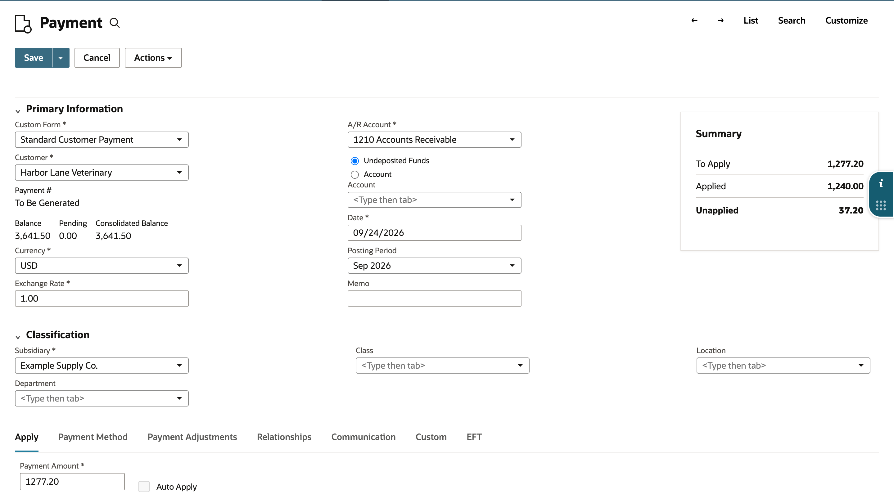Open the Currency dropdown showing USD
Screen dimensions: 894x494
102,265
